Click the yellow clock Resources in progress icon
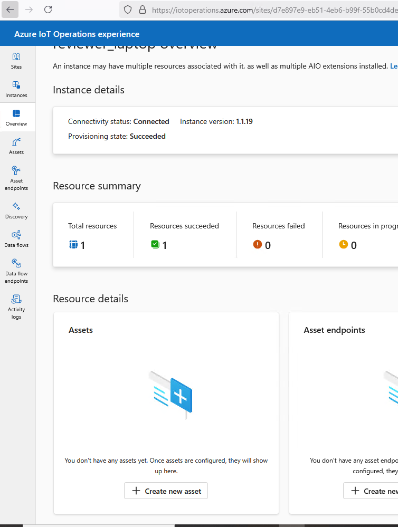The width and height of the screenshot is (398, 527). point(344,244)
